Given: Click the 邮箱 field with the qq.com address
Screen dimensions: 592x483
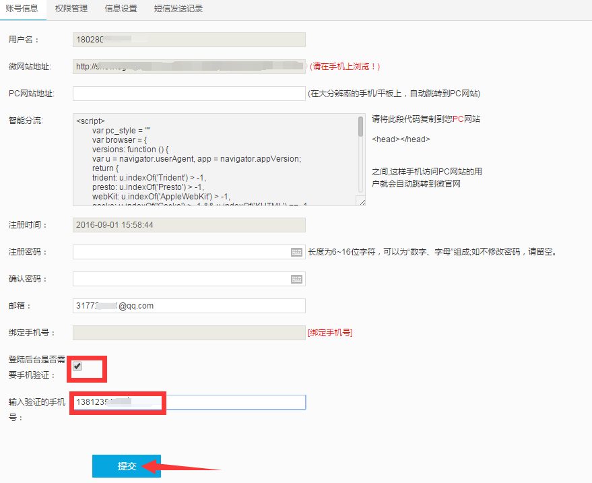Looking at the screenshot, I should (189, 306).
